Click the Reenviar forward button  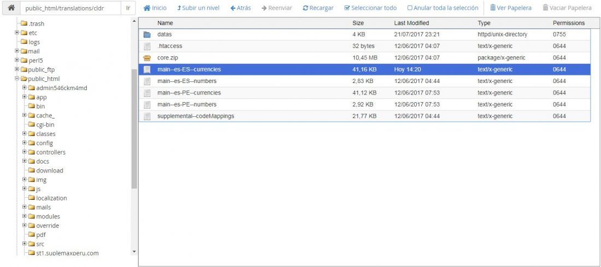click(x=277, y=8)
